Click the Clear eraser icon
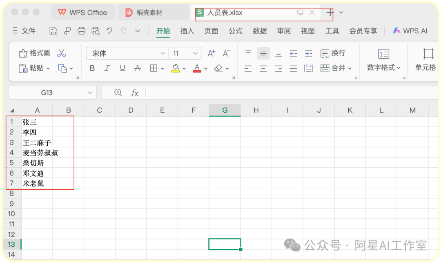The width and height of the screenshot is (441, 263). 218,68
